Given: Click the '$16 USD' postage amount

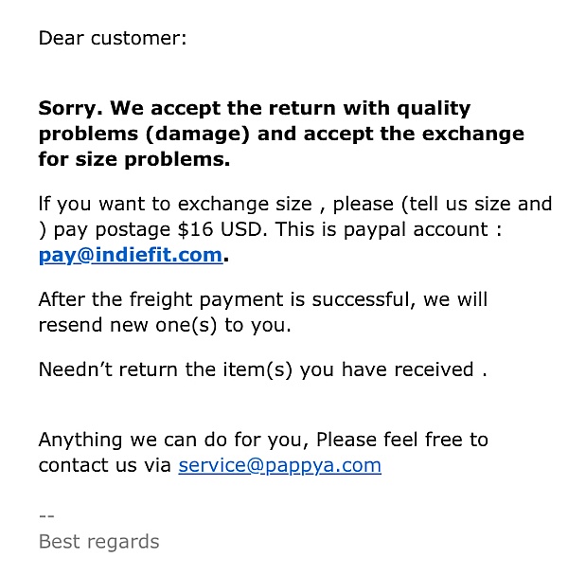Looking at the screenshot, I should click(x=221, y=229).
